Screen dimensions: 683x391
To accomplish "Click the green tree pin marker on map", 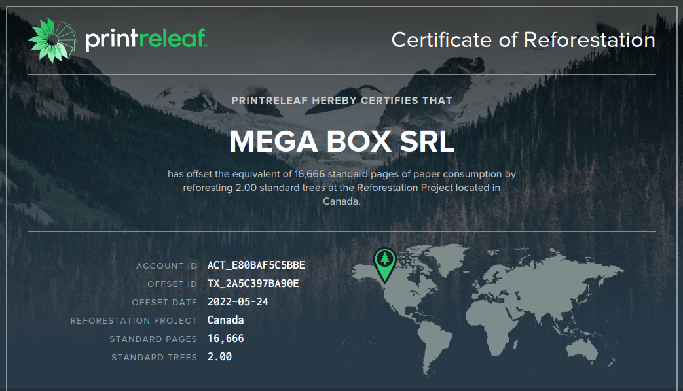I will (384, 261).
